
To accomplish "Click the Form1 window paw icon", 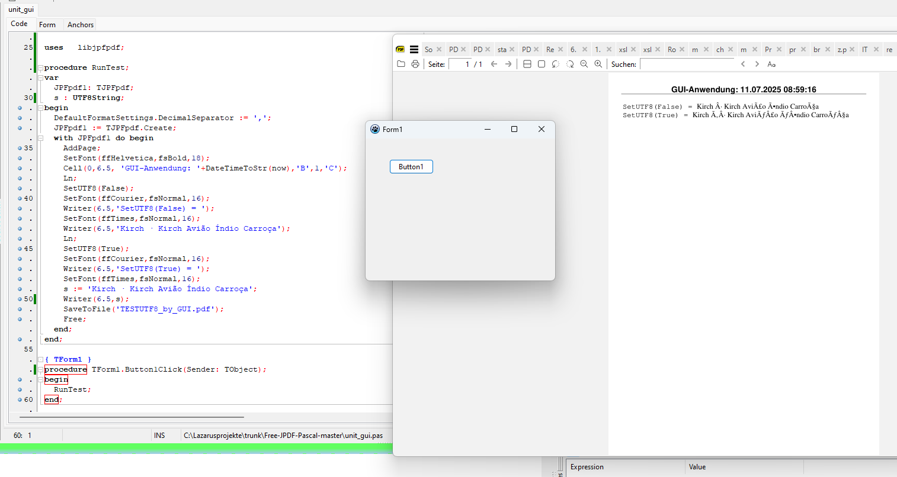I will point(375,129).
